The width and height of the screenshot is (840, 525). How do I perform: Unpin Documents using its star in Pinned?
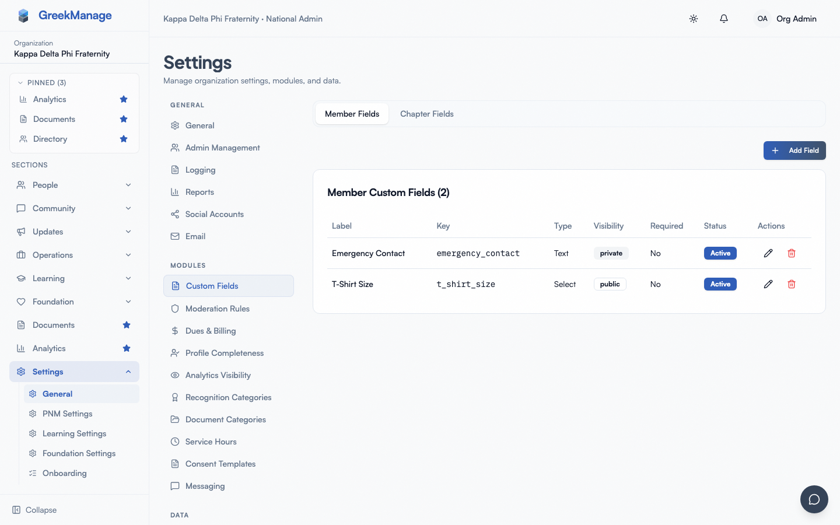(x=124, y=119)
